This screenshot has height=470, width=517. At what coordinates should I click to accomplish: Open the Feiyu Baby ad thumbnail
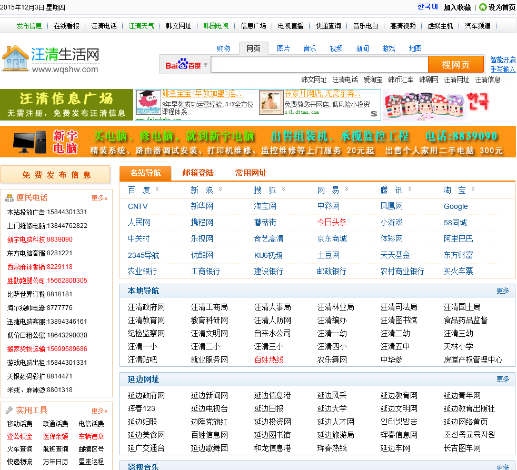click(x=148, y=103)
